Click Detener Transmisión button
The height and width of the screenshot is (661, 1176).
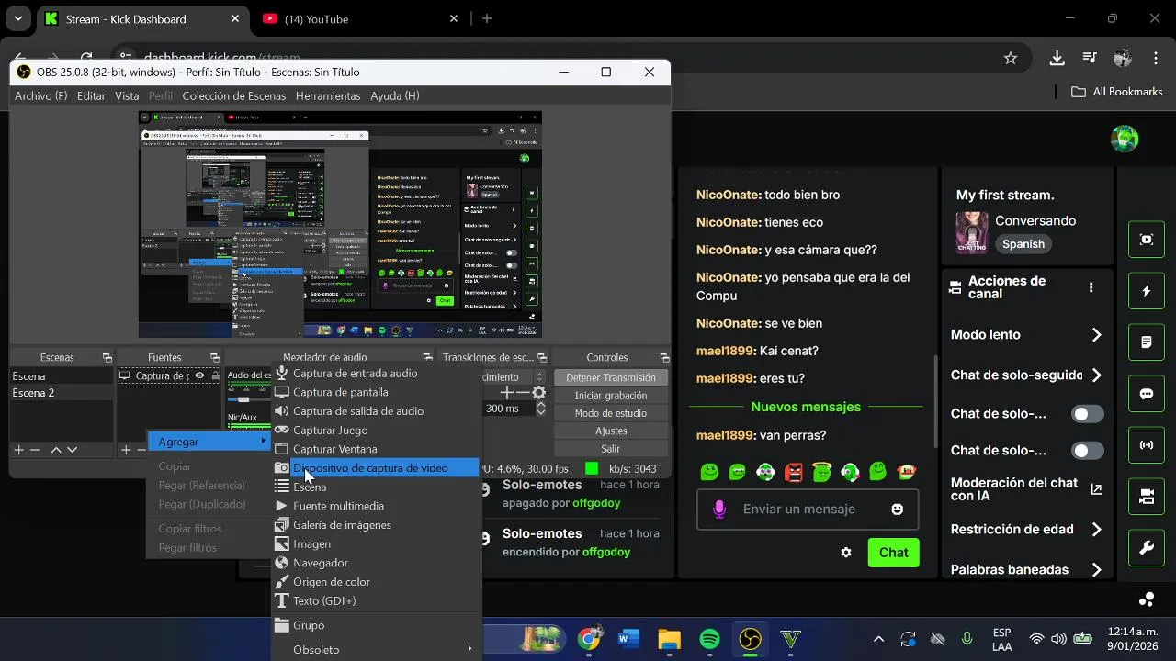611,377
